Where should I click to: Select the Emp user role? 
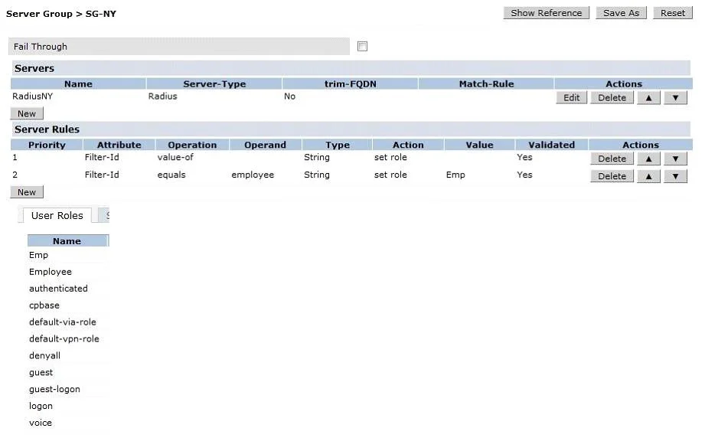pyautogui.click(x=39, y=255)
